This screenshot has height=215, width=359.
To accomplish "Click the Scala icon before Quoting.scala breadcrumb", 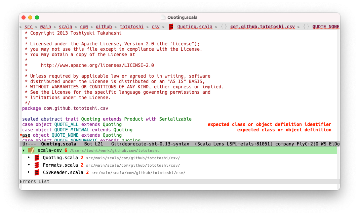I will [x=171, y=27].
